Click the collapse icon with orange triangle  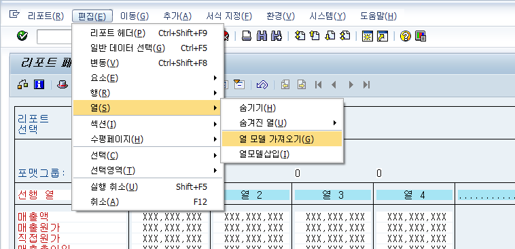(238, 84)
